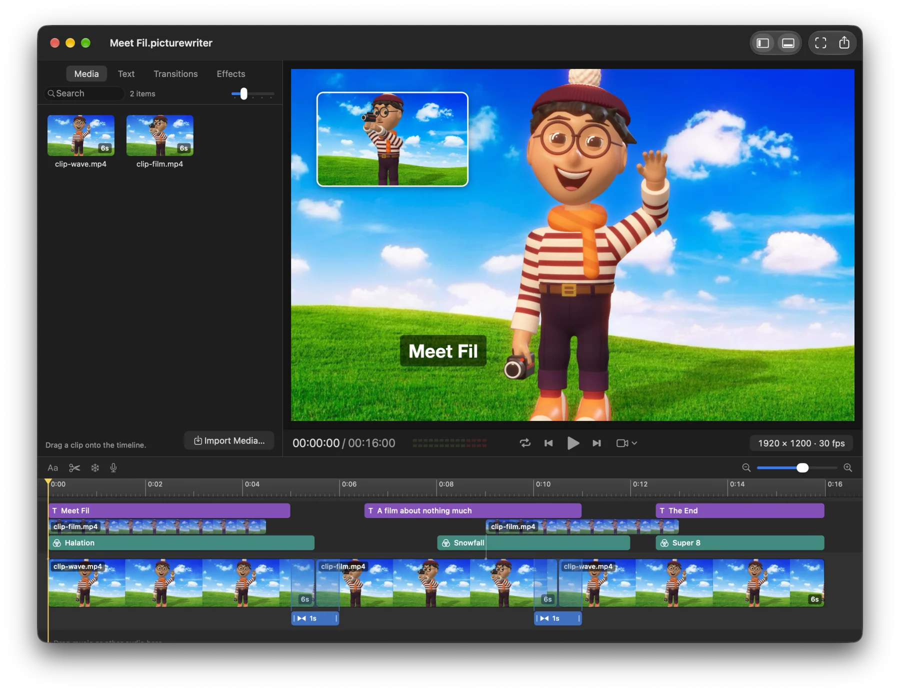Click the 0:08 mark on the ruler

point(446,484)
